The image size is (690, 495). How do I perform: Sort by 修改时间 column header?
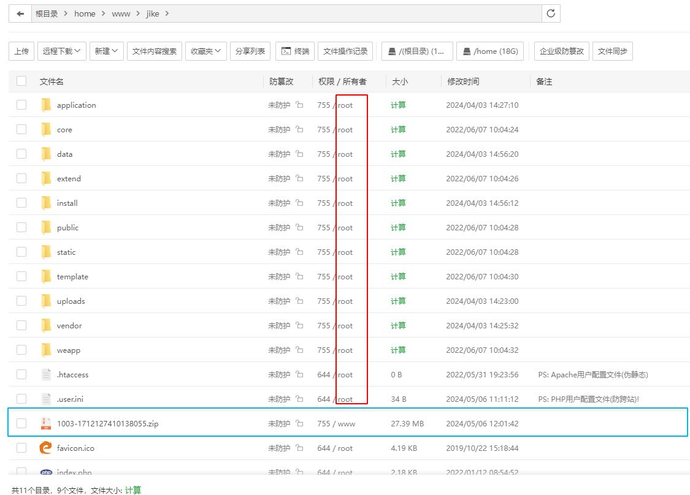(464, 81)
